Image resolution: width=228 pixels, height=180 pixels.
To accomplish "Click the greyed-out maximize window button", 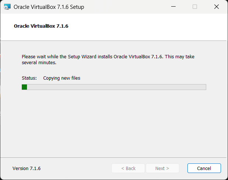I will [195, 7].
